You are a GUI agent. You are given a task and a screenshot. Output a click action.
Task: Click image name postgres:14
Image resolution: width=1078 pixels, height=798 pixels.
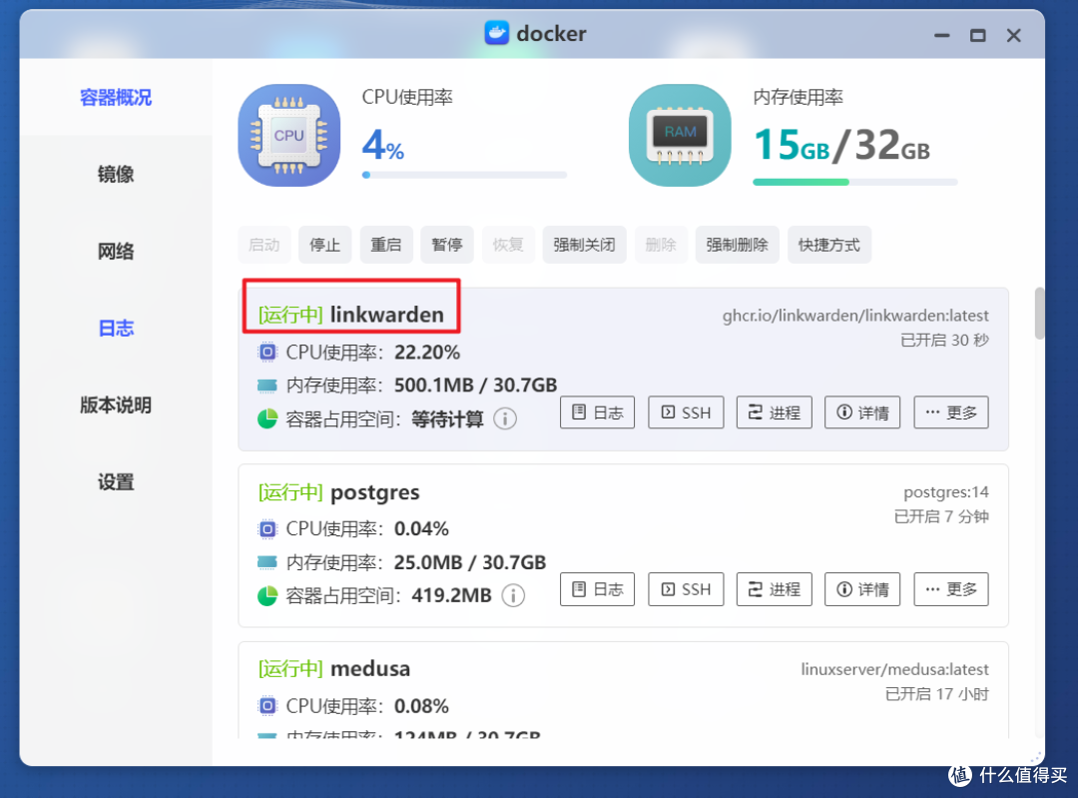[946, 492]
